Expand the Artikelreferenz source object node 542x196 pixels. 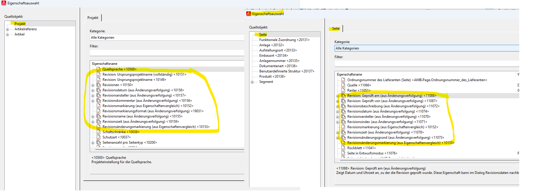(8, 29)
